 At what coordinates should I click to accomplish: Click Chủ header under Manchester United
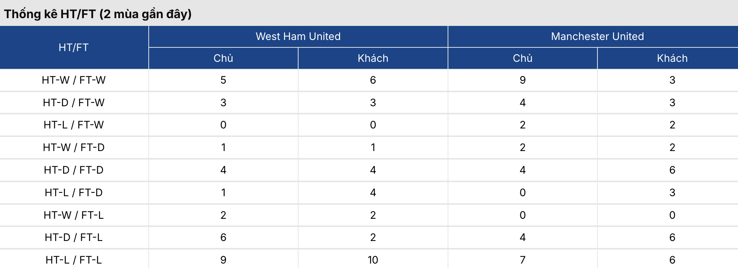(x=523, y=58)
